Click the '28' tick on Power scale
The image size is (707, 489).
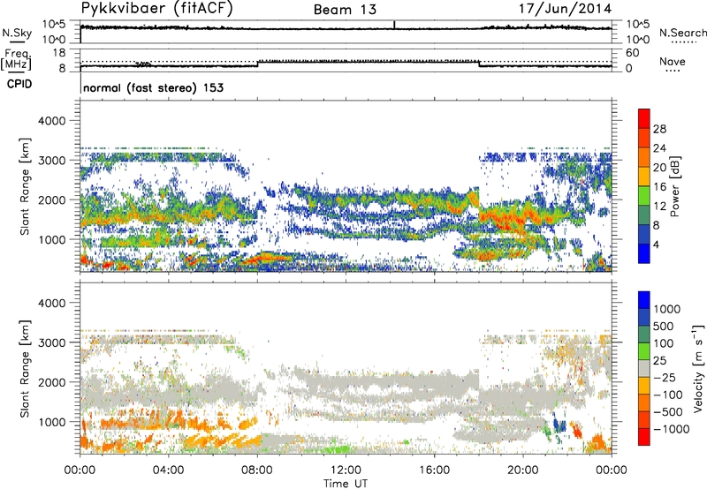click(659, 129)
